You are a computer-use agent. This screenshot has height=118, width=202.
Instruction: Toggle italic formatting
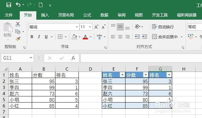pos(39,37)
